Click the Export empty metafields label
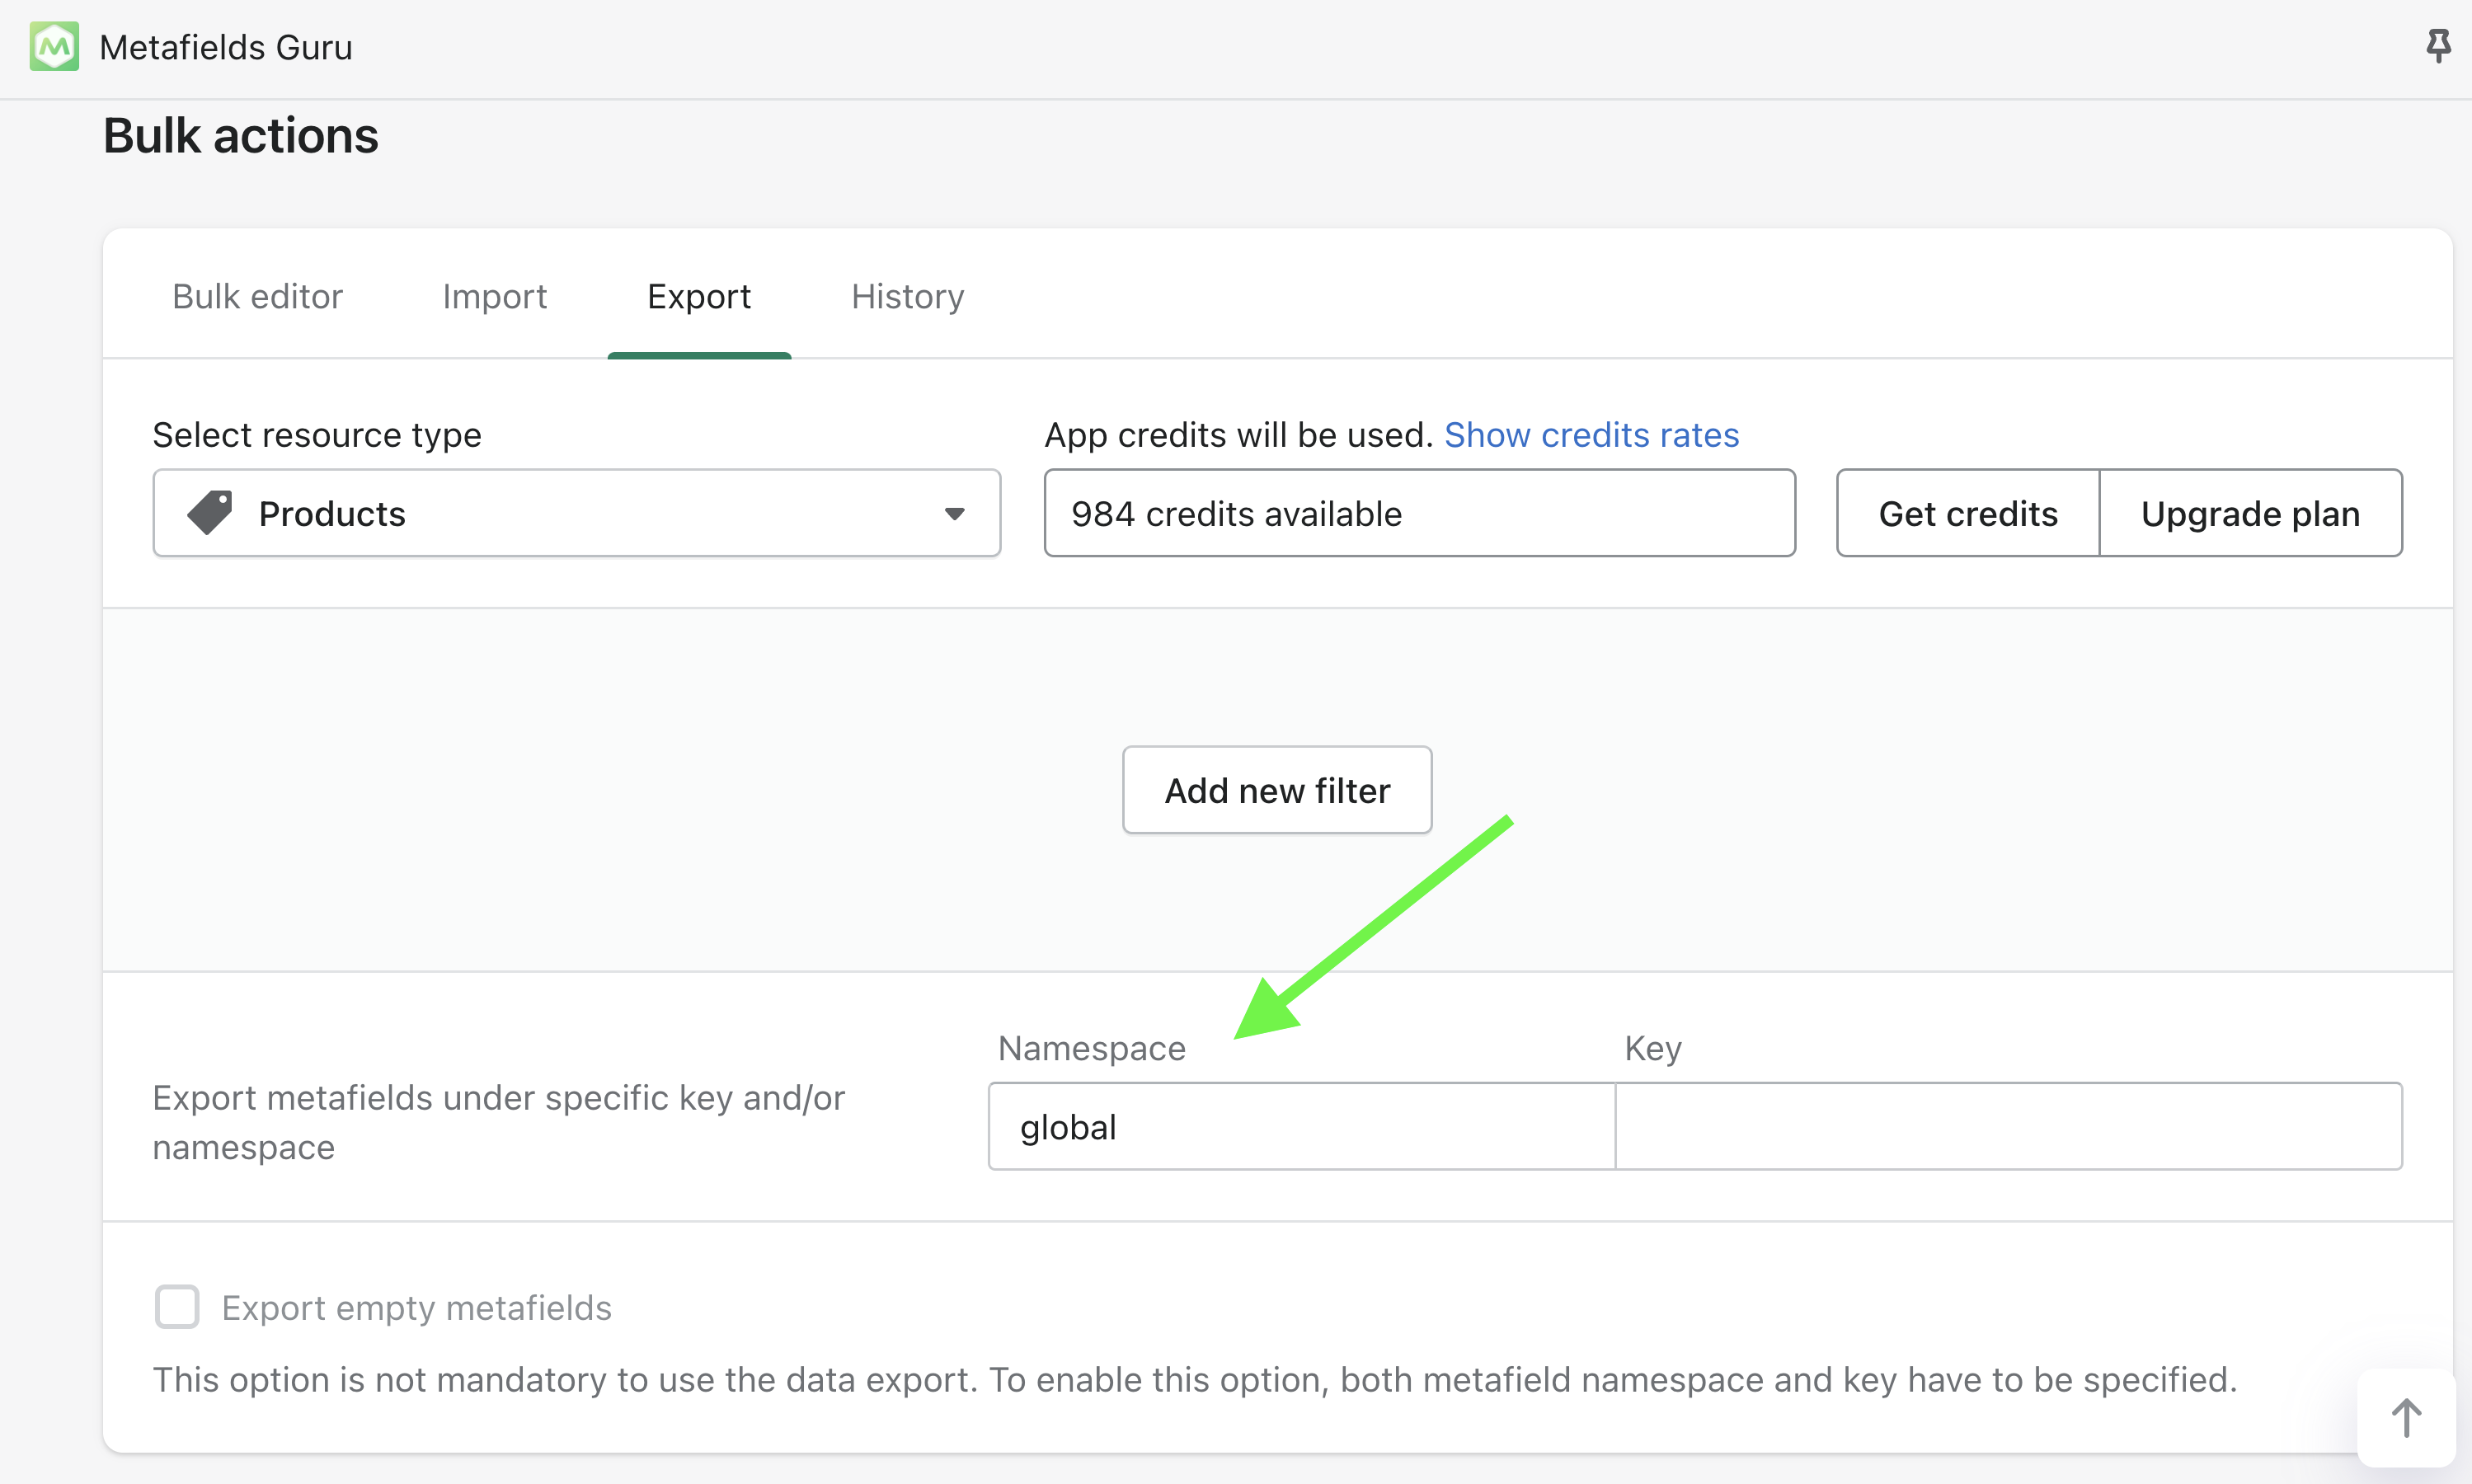This screenshot has height=1484, width=2472. (416, 1308)
